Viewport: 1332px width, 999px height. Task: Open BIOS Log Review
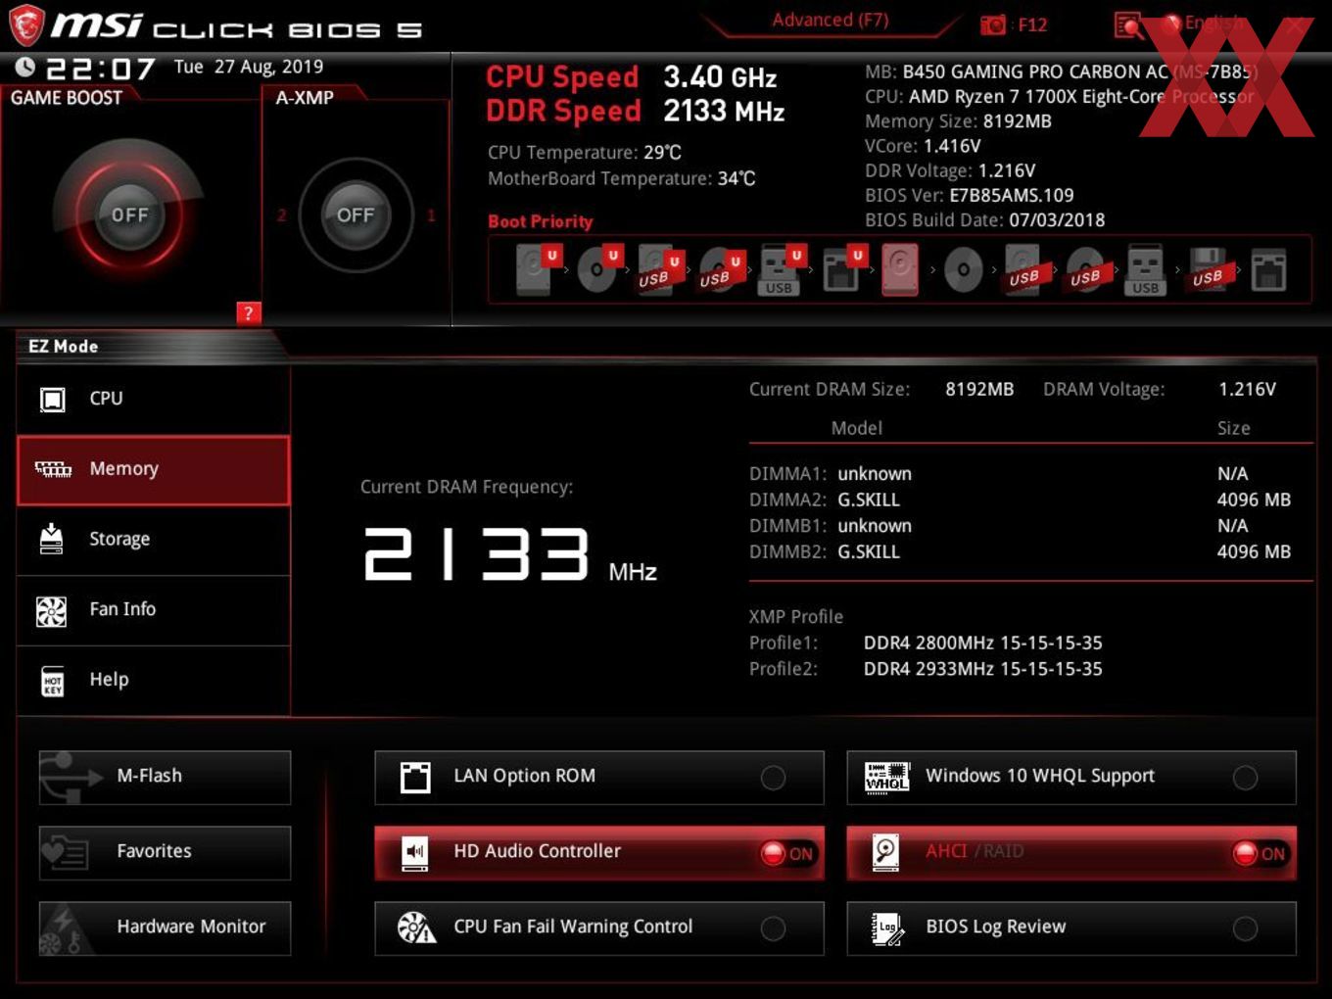1071,928
